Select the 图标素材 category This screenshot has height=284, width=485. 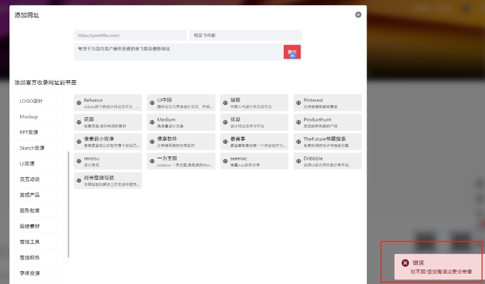(x=39, y=226)
